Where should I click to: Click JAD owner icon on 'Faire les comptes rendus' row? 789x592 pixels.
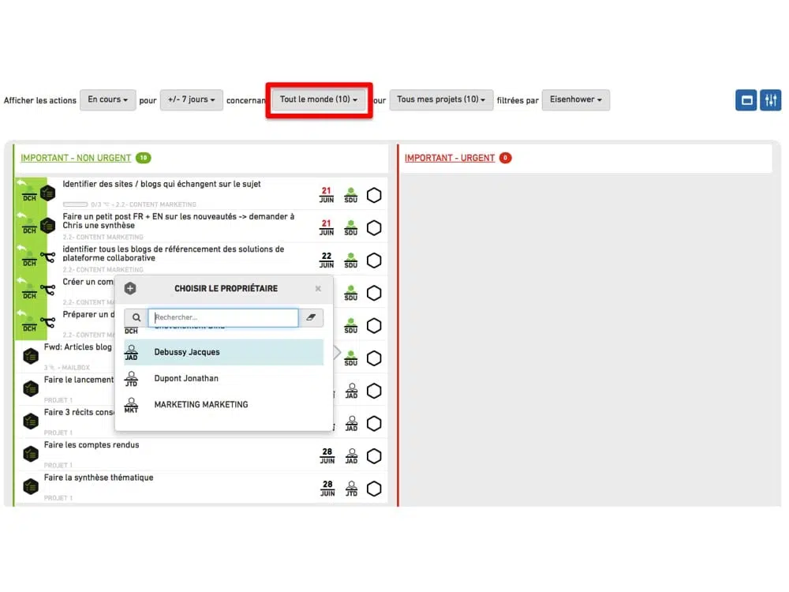tap(351, 456)
